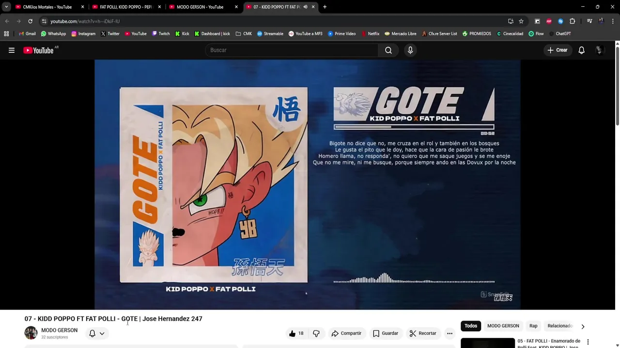The width and height of the screenshot is (620, 348).
Task: Click the Crear button
Action: (558, 50)
